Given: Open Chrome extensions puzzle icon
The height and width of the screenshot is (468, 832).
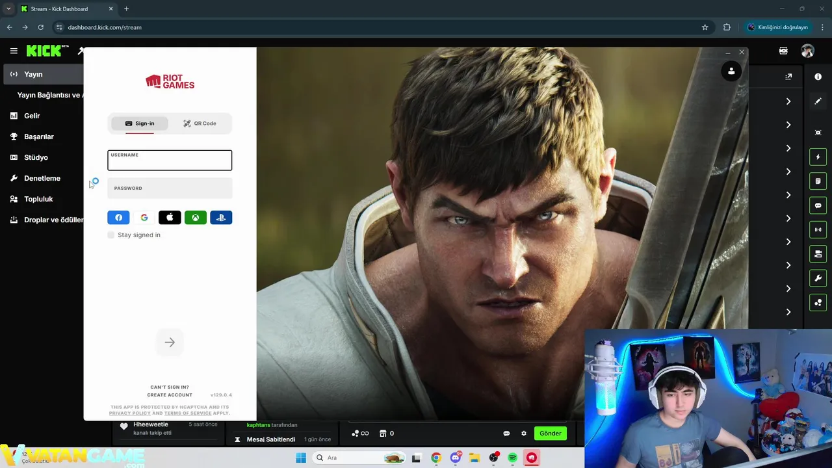Looking at the screenshot, I should (x=727, y=27).
